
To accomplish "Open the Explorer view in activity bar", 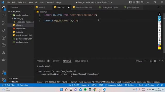I will pyautogui.click(x=4, y=8).
